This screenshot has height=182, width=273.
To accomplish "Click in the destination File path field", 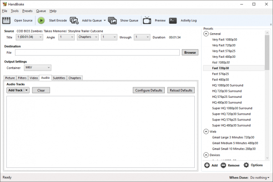I will pos(97,52).
